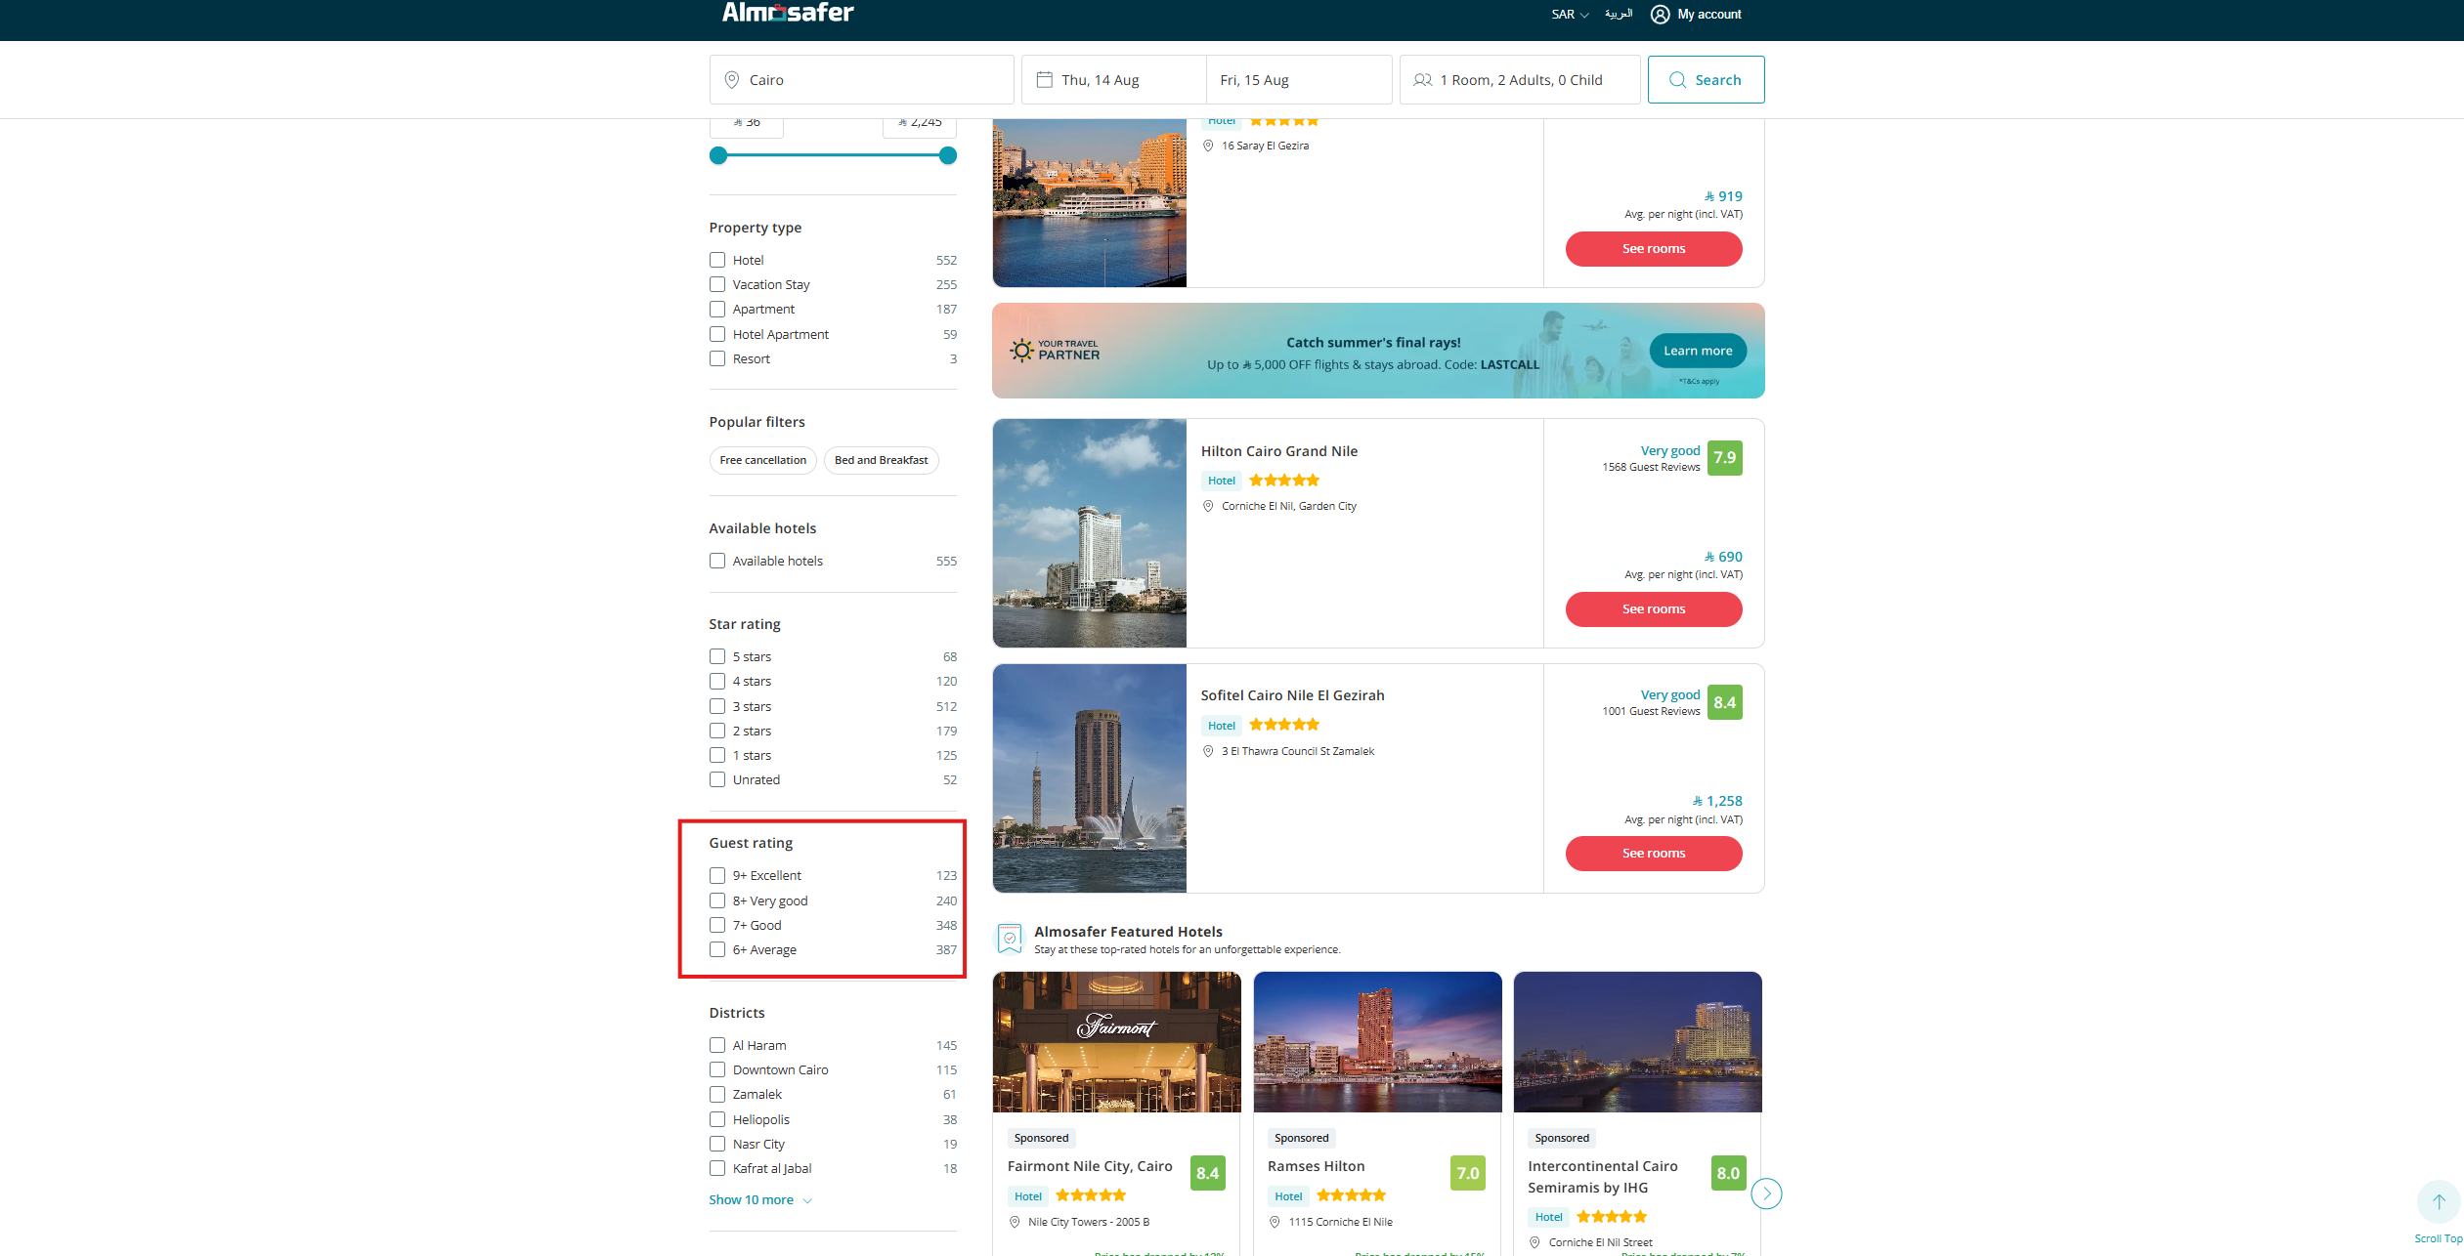The width and height of the screenshot is (2464, 1256).
Task: Click next arrow on featured hotels carousel
Action: (1766, 1193)
